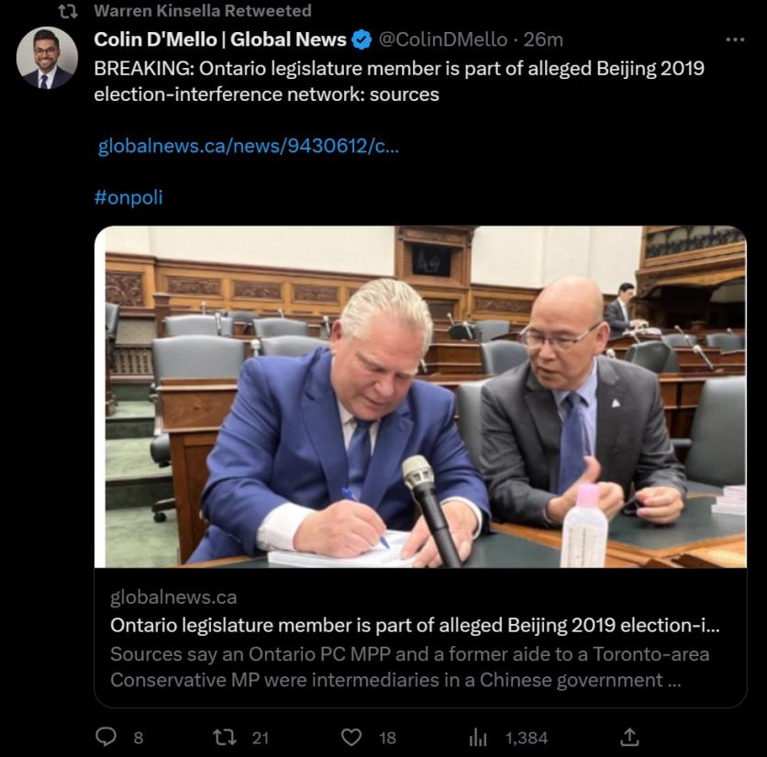Open the globalnews.ca/news/9430612 link
This screenshot has height=757, width=767.
point(248,146)
